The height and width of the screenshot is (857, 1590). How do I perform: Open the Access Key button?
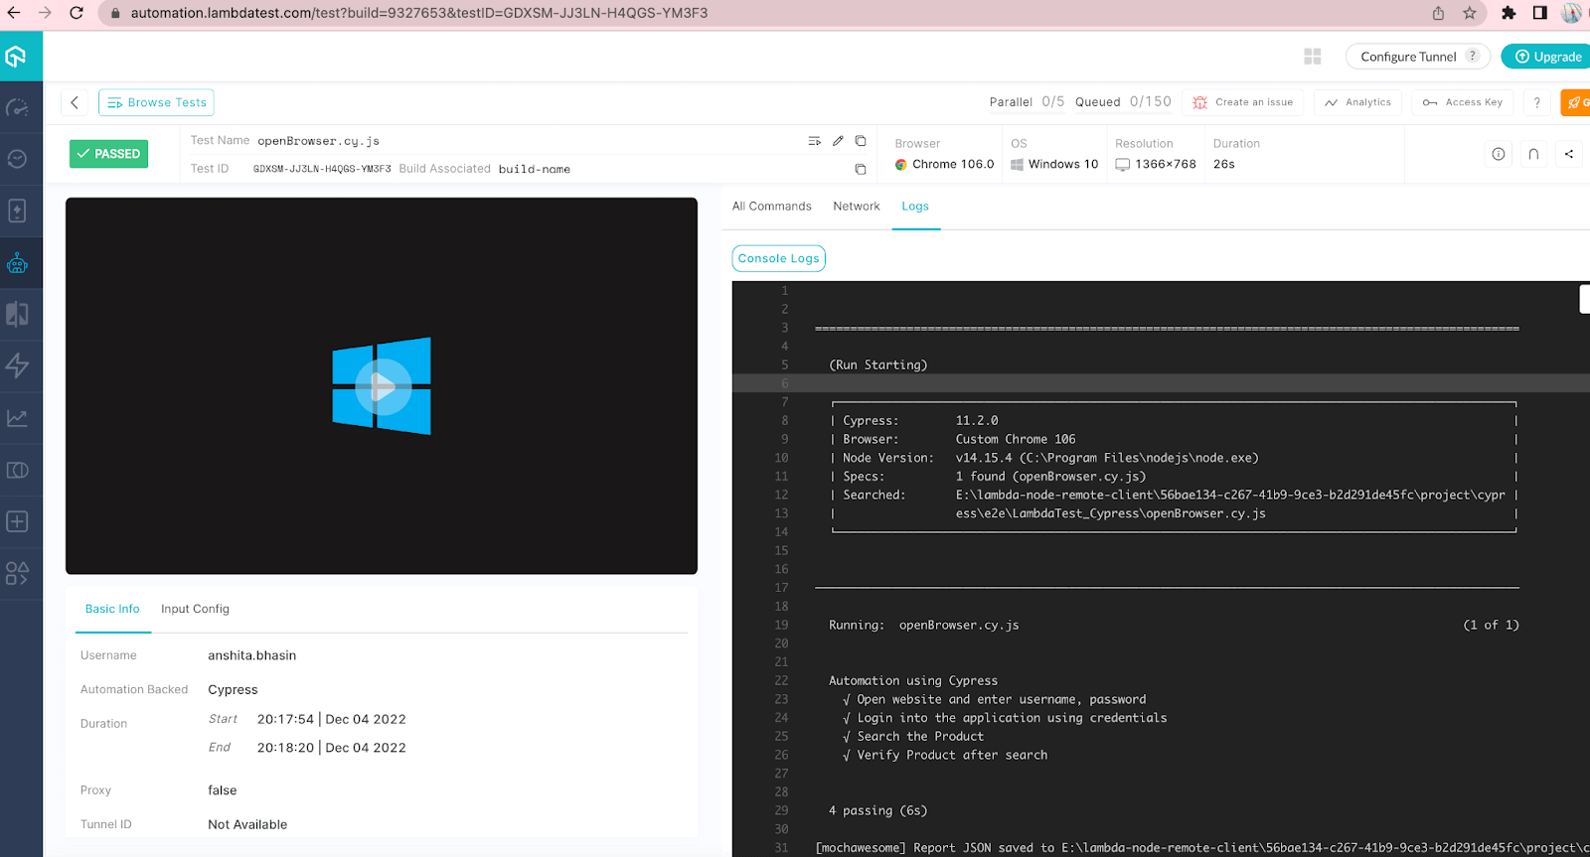(x=1463, y=102)
